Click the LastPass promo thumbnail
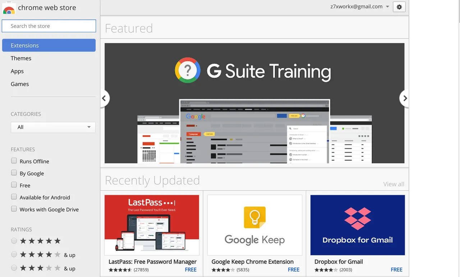Image resolution: width=460 pixels, height=277 pixels. tap(152, 225)
